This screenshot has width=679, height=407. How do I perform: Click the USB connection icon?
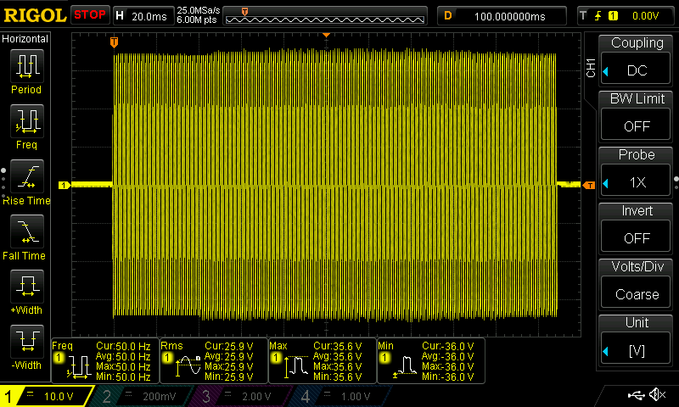point(635,395)
